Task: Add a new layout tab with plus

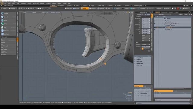Action: pyautogui.click(x=146, y=5)
